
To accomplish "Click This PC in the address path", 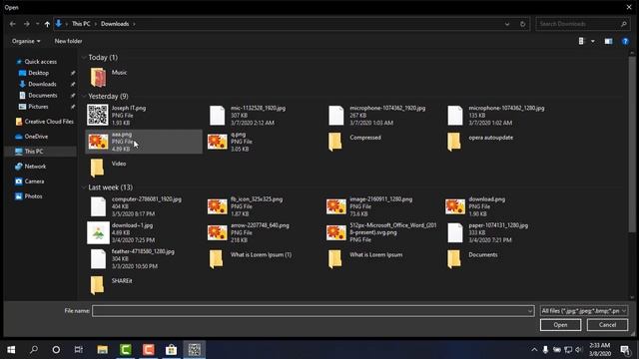I will tap(81, 24).
